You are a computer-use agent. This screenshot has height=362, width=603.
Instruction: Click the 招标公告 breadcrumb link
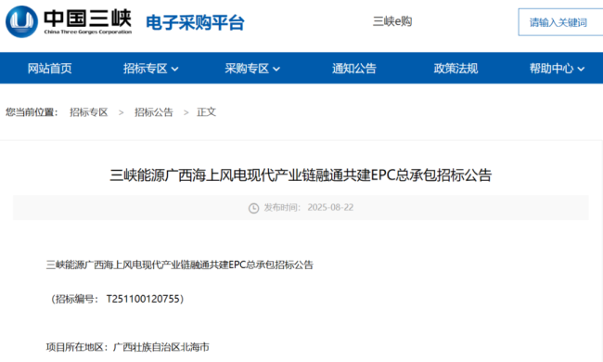coord(154,112)
